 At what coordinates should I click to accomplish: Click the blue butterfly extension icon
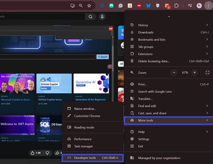click(148, 6)
